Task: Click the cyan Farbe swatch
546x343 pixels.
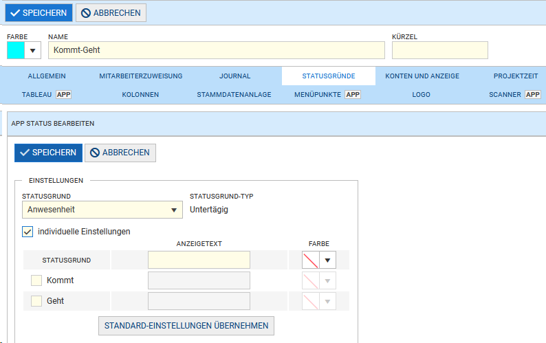Action: pos(16,50)
